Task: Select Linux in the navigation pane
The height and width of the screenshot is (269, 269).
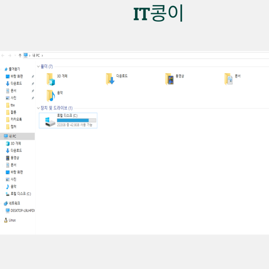Action: [x=12, y=220]
